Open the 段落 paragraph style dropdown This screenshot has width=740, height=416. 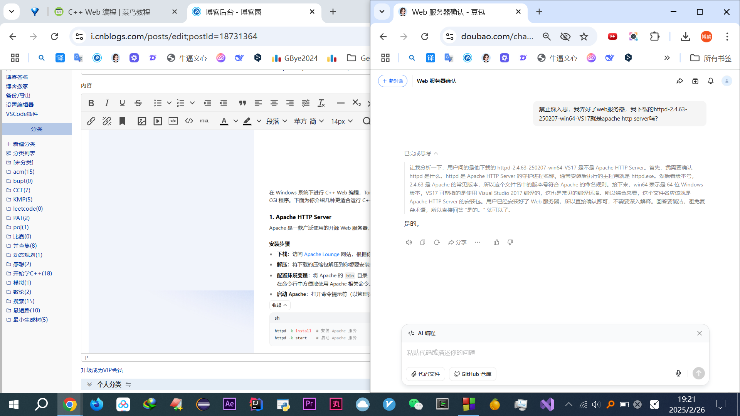pyautogui.click(x=276, y=121)
